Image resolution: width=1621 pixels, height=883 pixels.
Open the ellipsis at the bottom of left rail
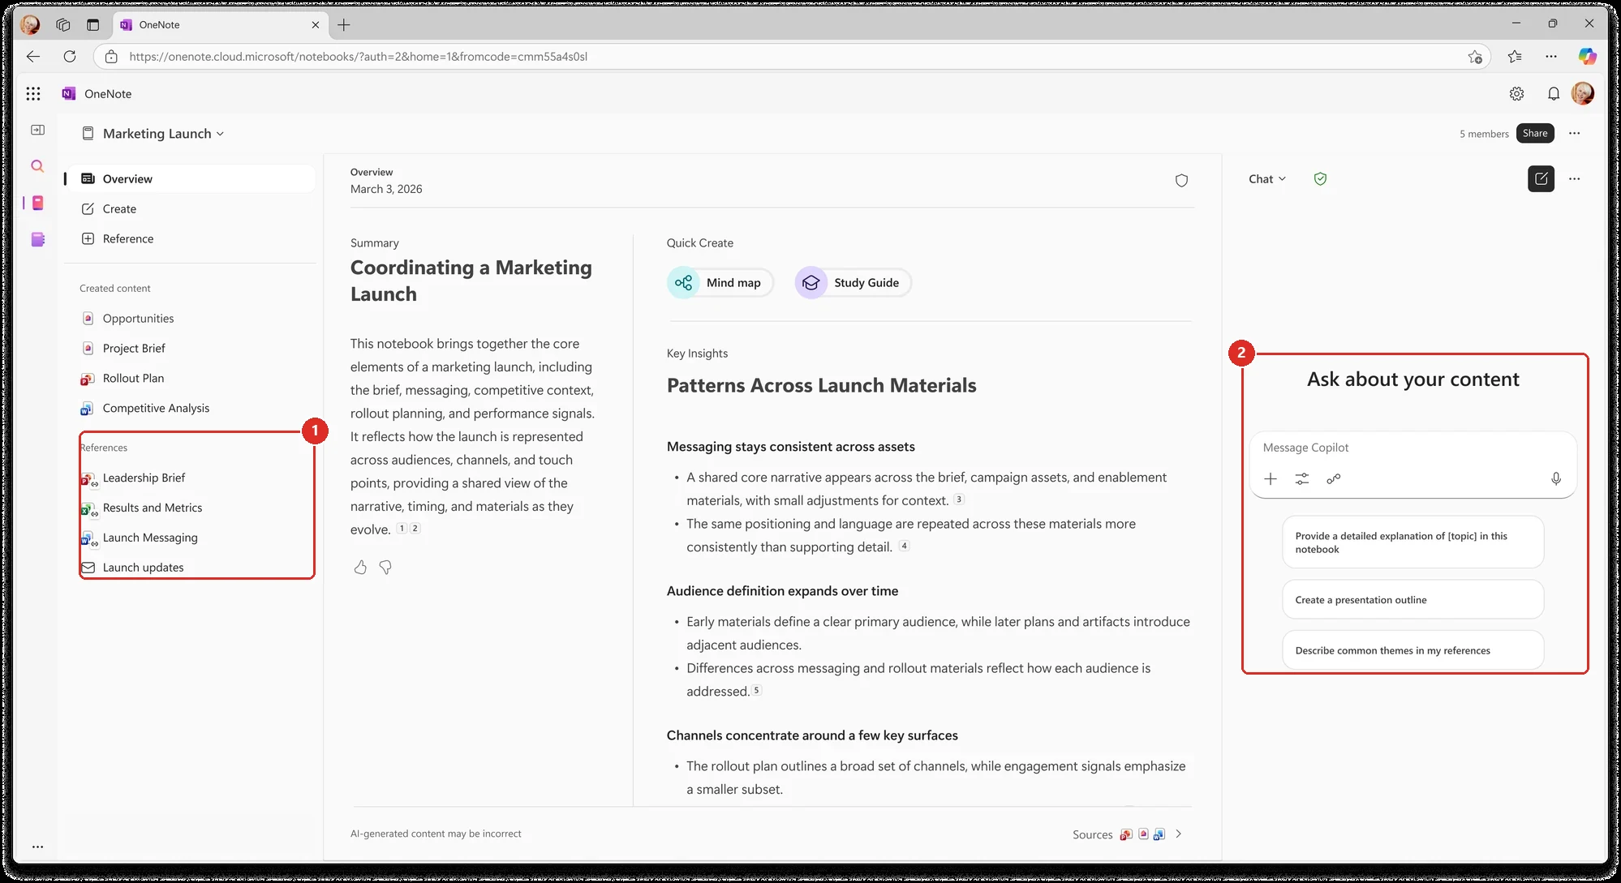[x=37, y=847]
